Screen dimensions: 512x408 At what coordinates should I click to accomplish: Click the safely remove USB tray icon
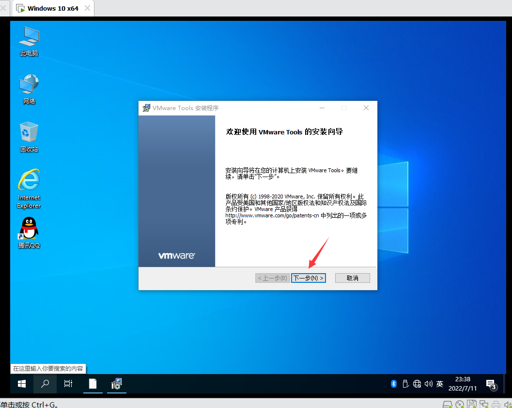[x=405, y=384]
